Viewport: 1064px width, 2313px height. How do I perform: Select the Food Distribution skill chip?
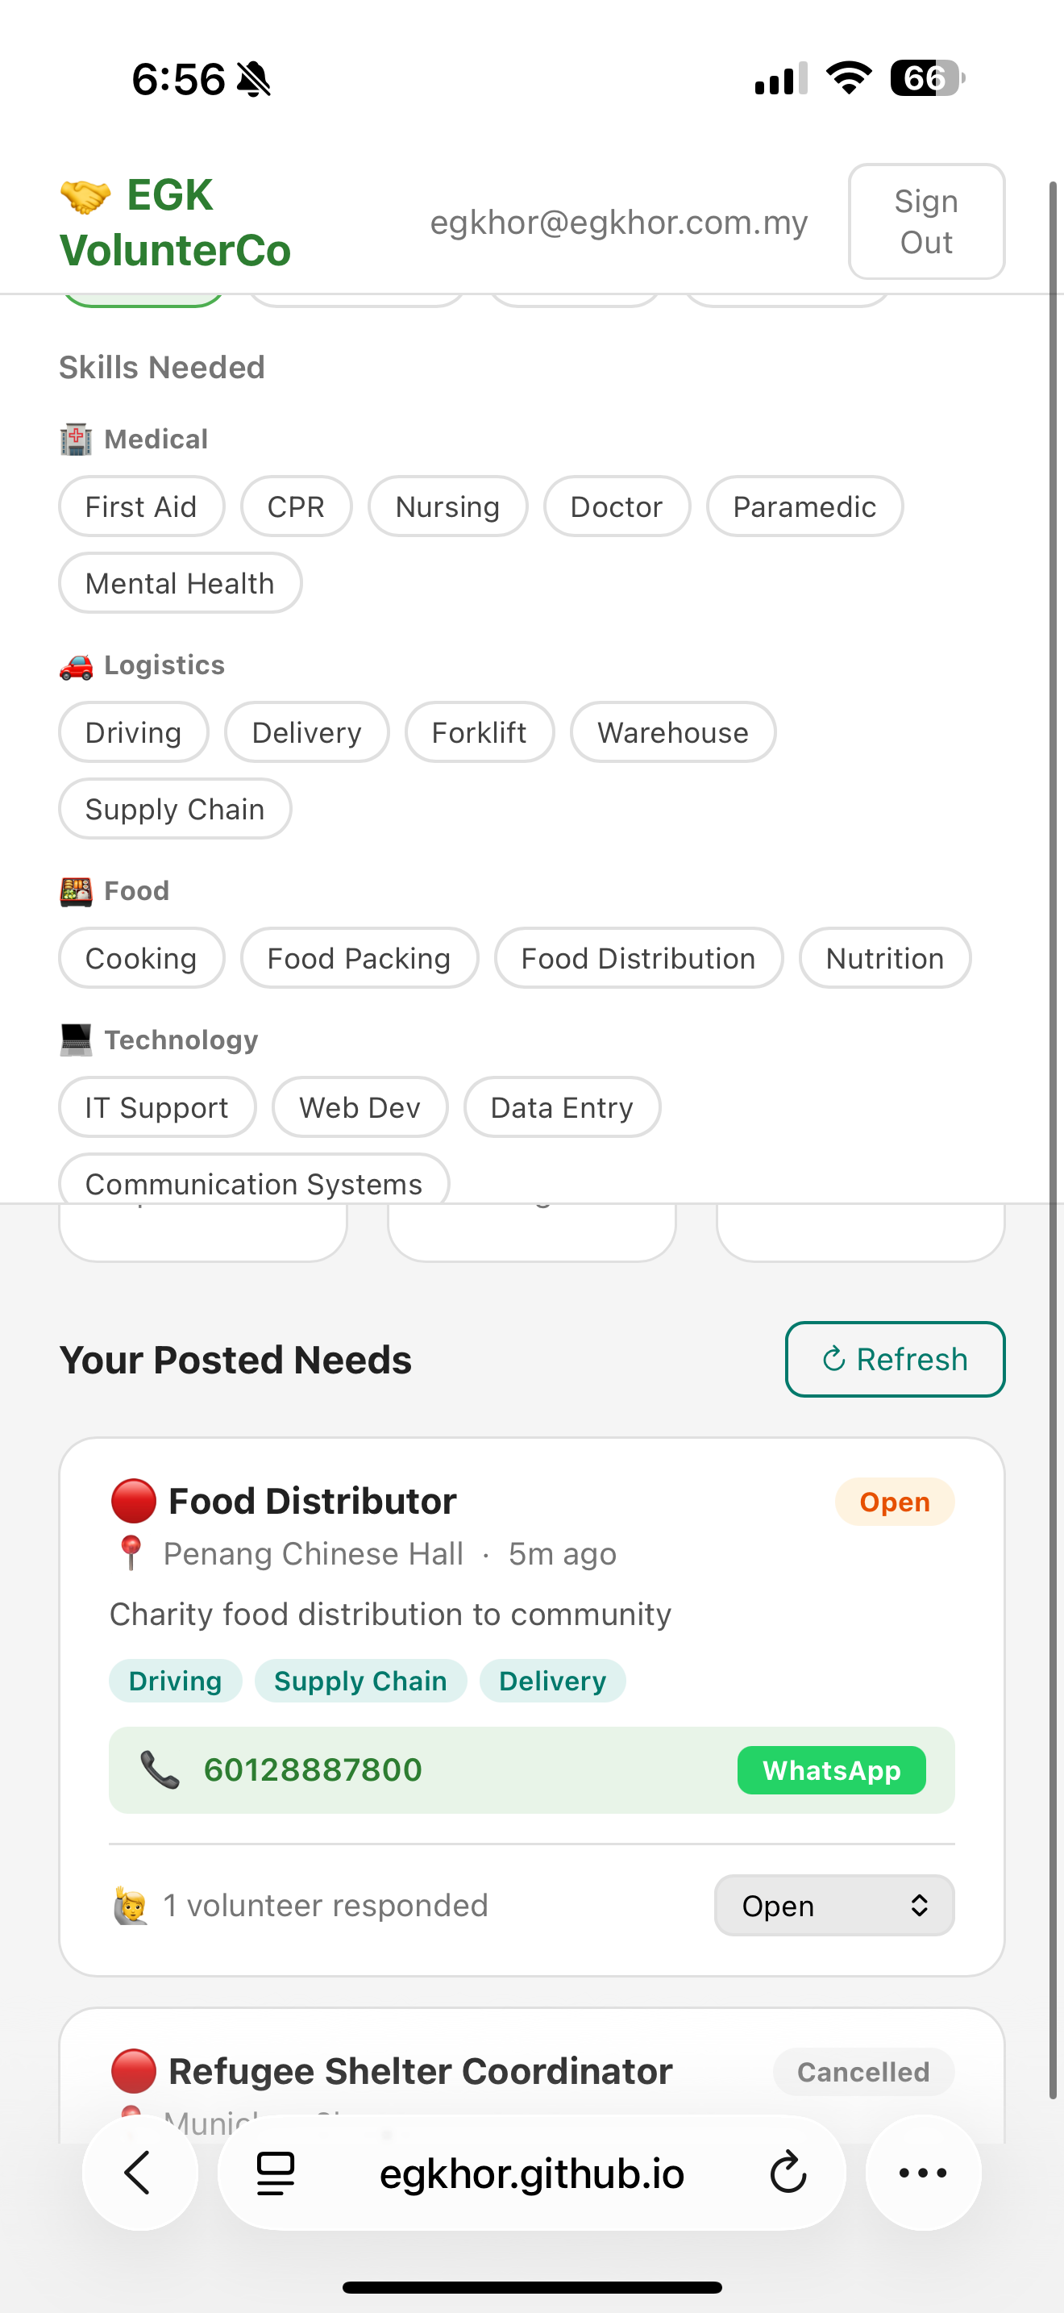[x=638, y=958]
